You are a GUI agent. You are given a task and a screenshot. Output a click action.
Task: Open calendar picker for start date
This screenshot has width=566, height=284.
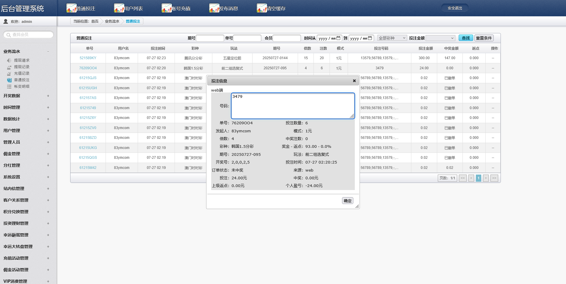(x=338, y=38)
